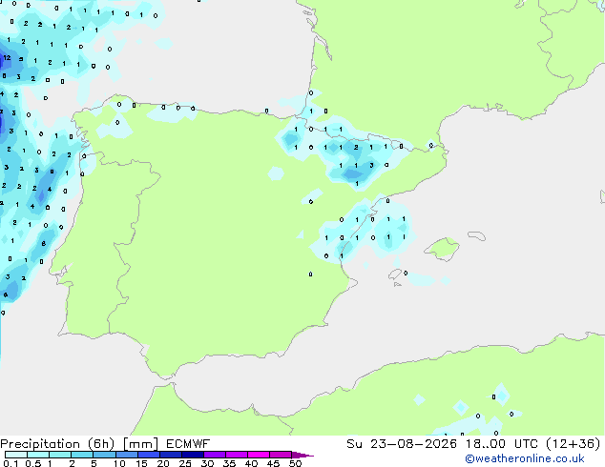The width and height of the screenshot is (605, 467).
Task: Click the date 'Su 23-08-2026' text
Action: (x=402, y=444)
